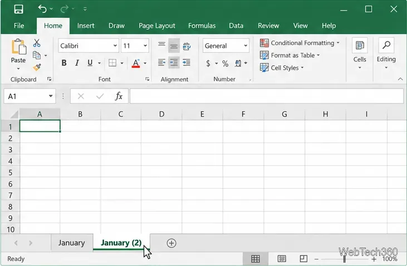Collapse the ribbon with chevron
Image resolution: width=407 pixels, height=266 pixels.
click(400, 79)
